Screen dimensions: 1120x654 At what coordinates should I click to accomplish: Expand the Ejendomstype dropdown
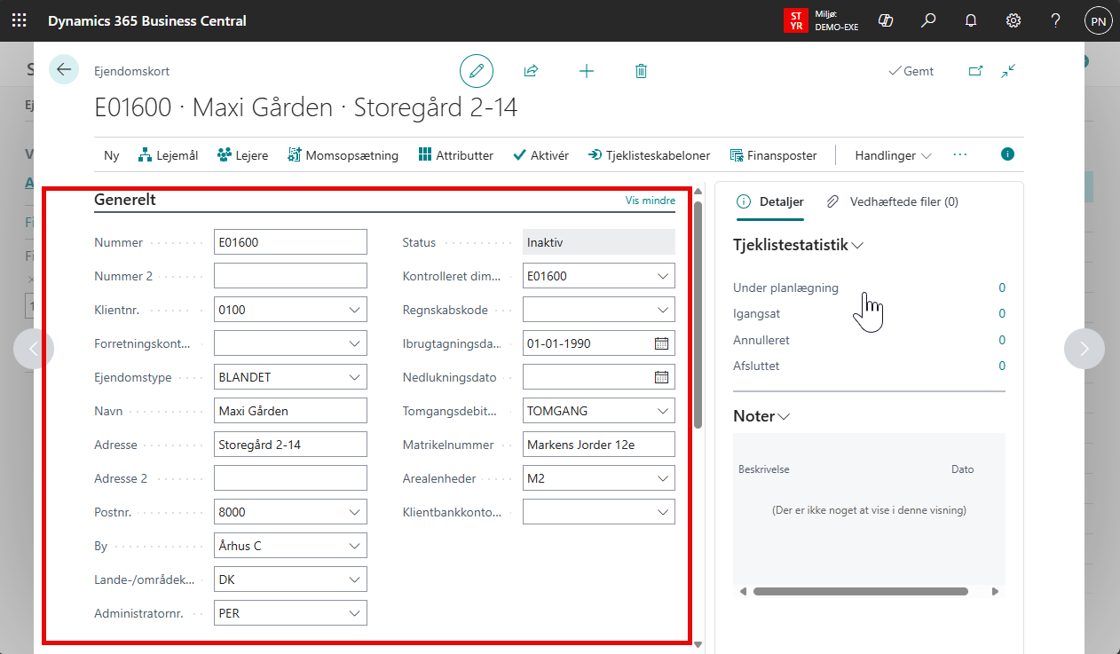tap(354, 377)
